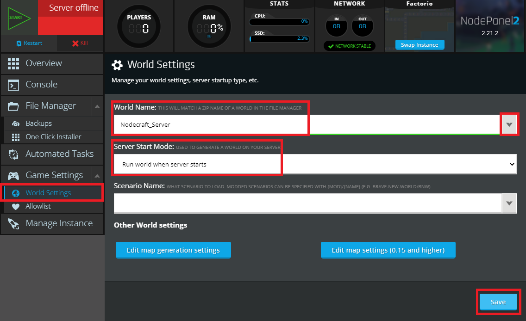
Task: Save the world settings
Action: pos(498,302)
